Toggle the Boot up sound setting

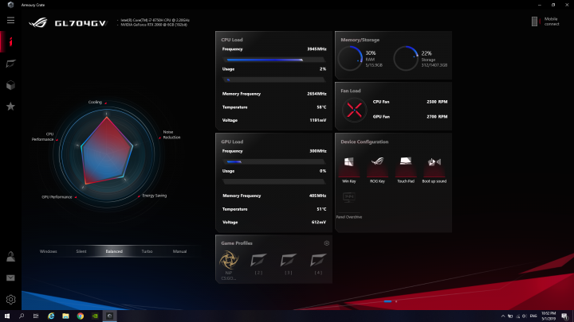click(434, 169)
